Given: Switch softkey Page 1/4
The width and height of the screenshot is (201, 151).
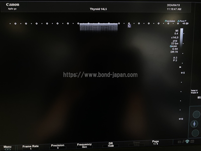Looking at the screenshot, I should [156, 142].
